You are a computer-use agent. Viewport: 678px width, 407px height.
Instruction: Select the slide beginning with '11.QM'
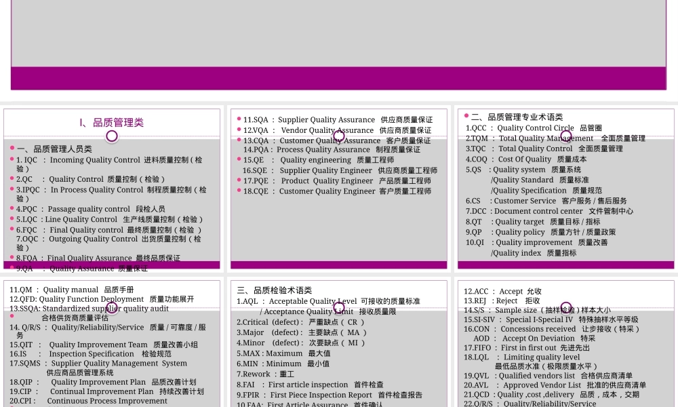pyautogui.click(x=112, y=344)
